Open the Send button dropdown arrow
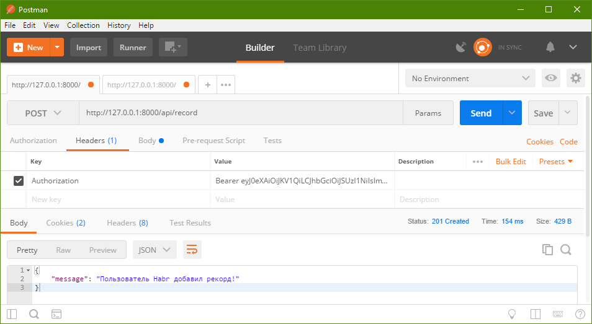The height and width of the screenshot is (324, 592). [x=512, y=113]
